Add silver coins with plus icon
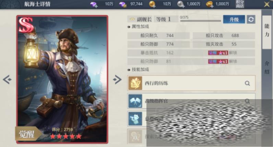Screen dimensions: 273x147 click(x=181, y=4)
